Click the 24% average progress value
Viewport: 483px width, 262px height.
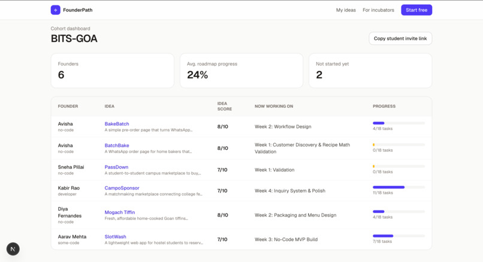pyautogui.click(x=197, y=75)
